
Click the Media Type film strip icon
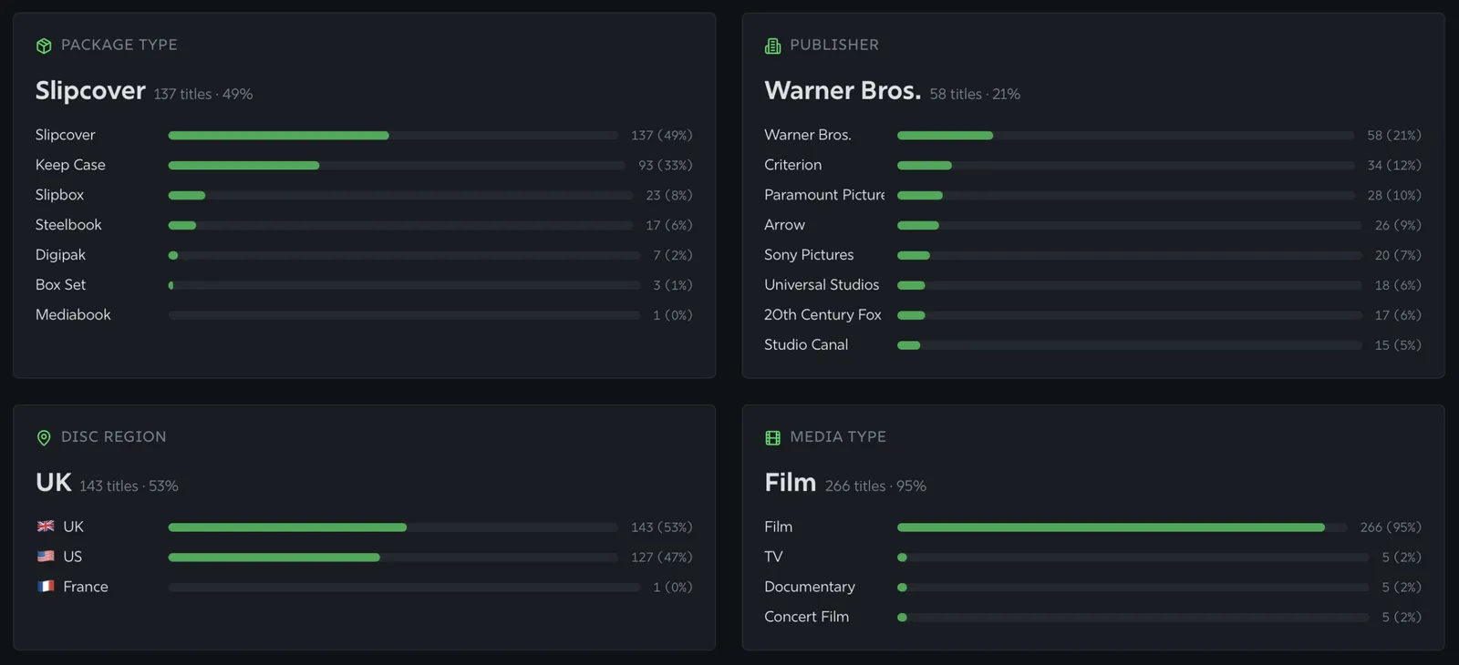pos(772,437)
